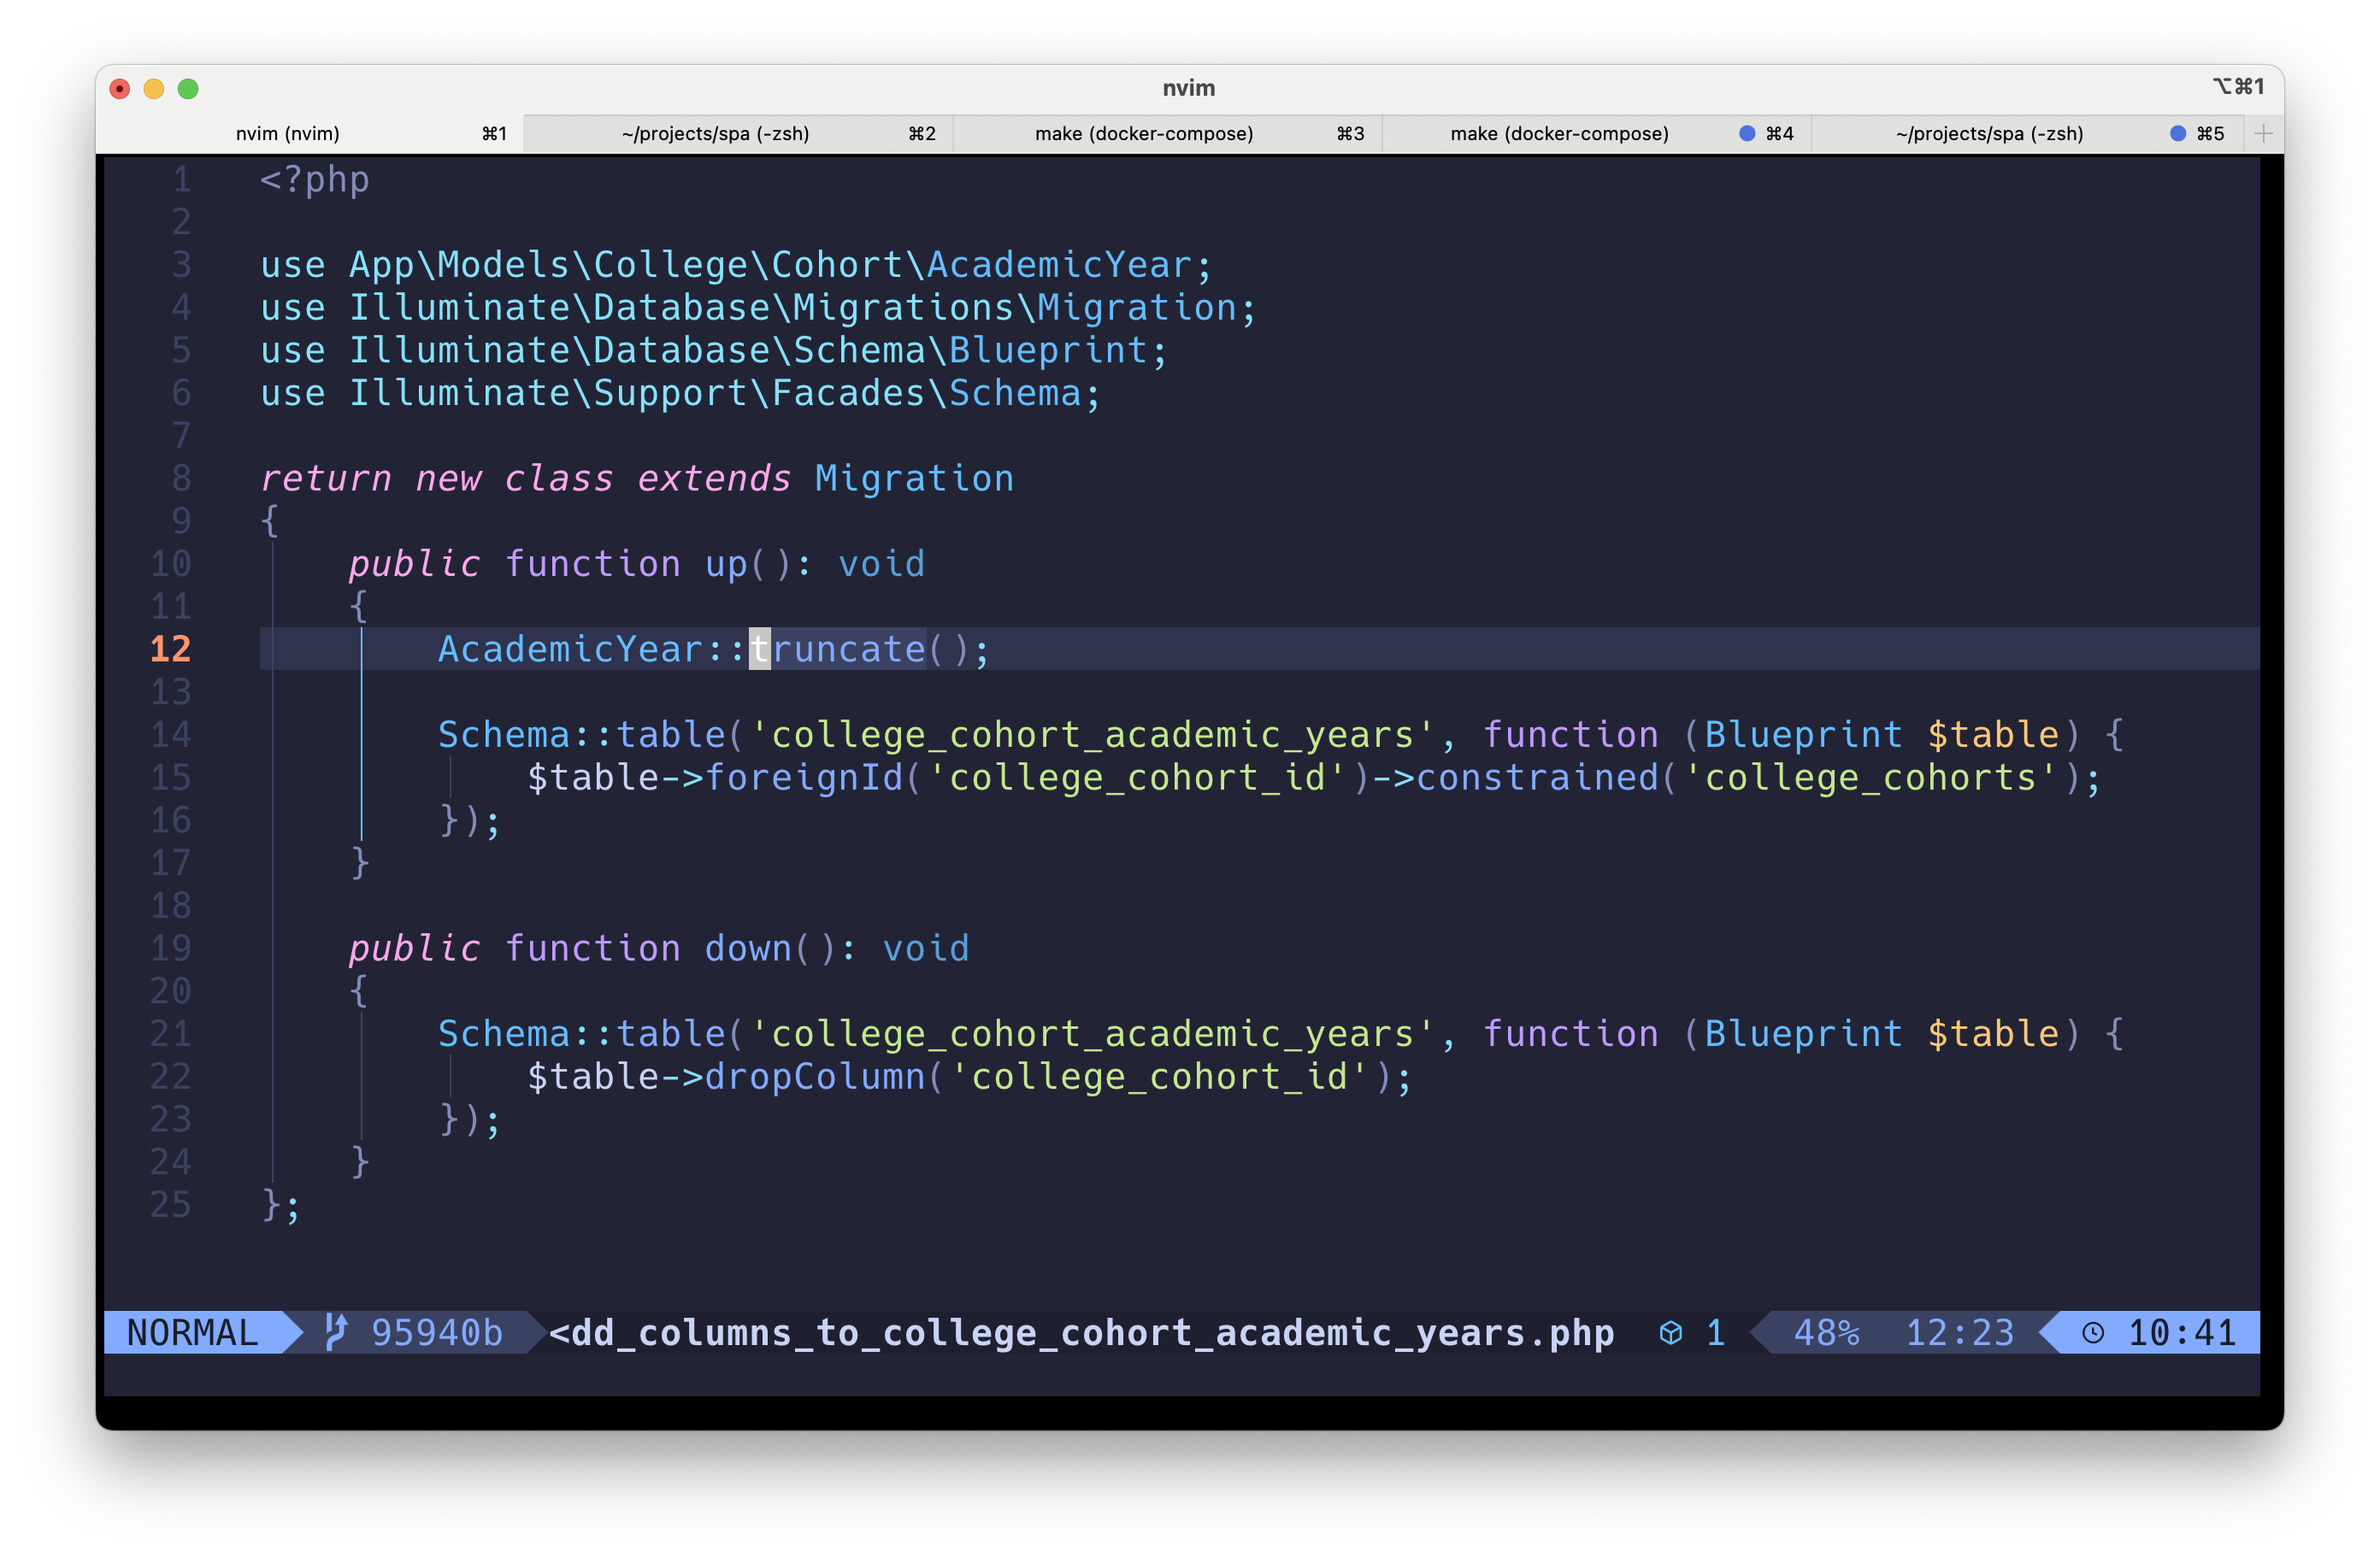Viewport: 2380px width, 1557px height.
Task: Click the 'void' return type on line 19
Action: (x=926, y=949)
